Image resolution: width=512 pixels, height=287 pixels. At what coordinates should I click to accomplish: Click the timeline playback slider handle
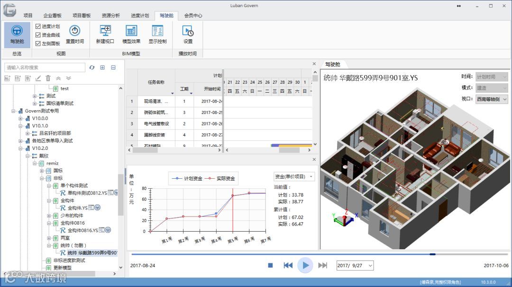click(433, 254)
